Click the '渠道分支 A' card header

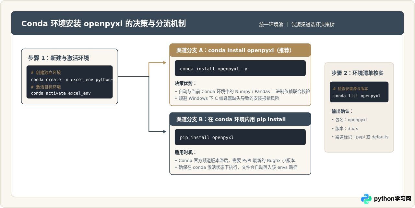click(x=240, y=50)
